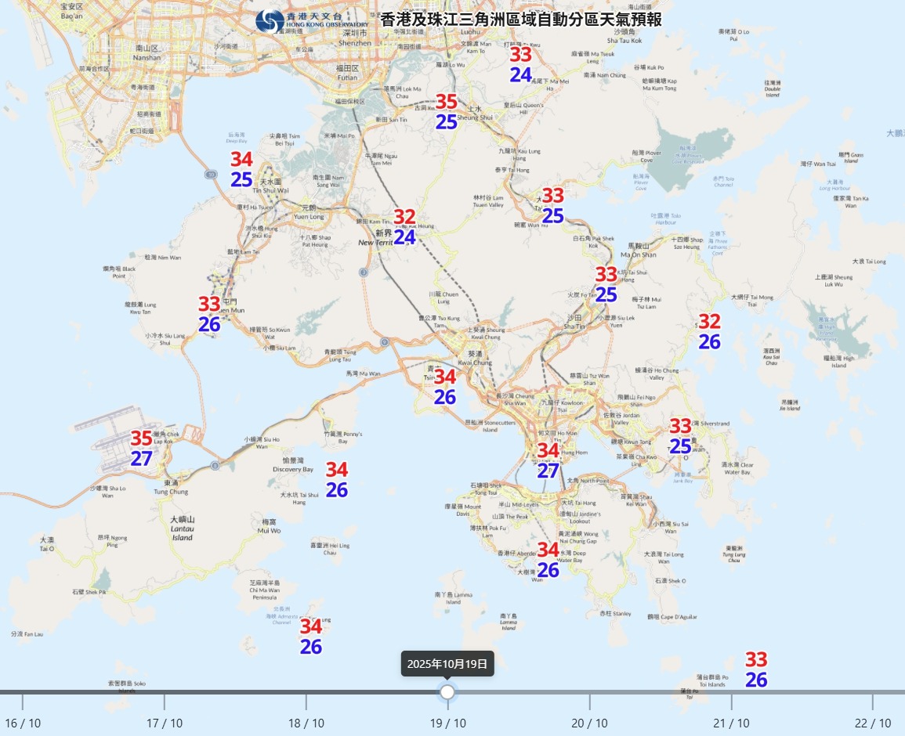
Task: Click the Cheung Chau 34/26 temperature marker
Action: pyautogui.click(x=311, y=637)
